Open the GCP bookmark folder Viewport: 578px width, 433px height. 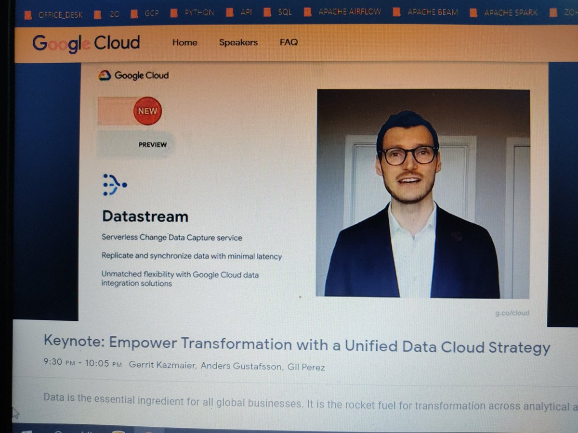[146, 13]
